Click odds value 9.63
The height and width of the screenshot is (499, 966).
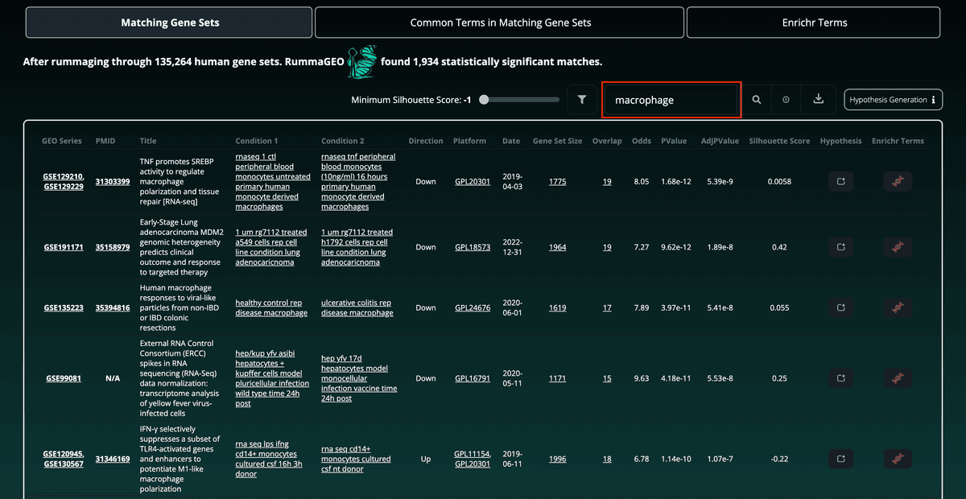click(x=642, y=378)
